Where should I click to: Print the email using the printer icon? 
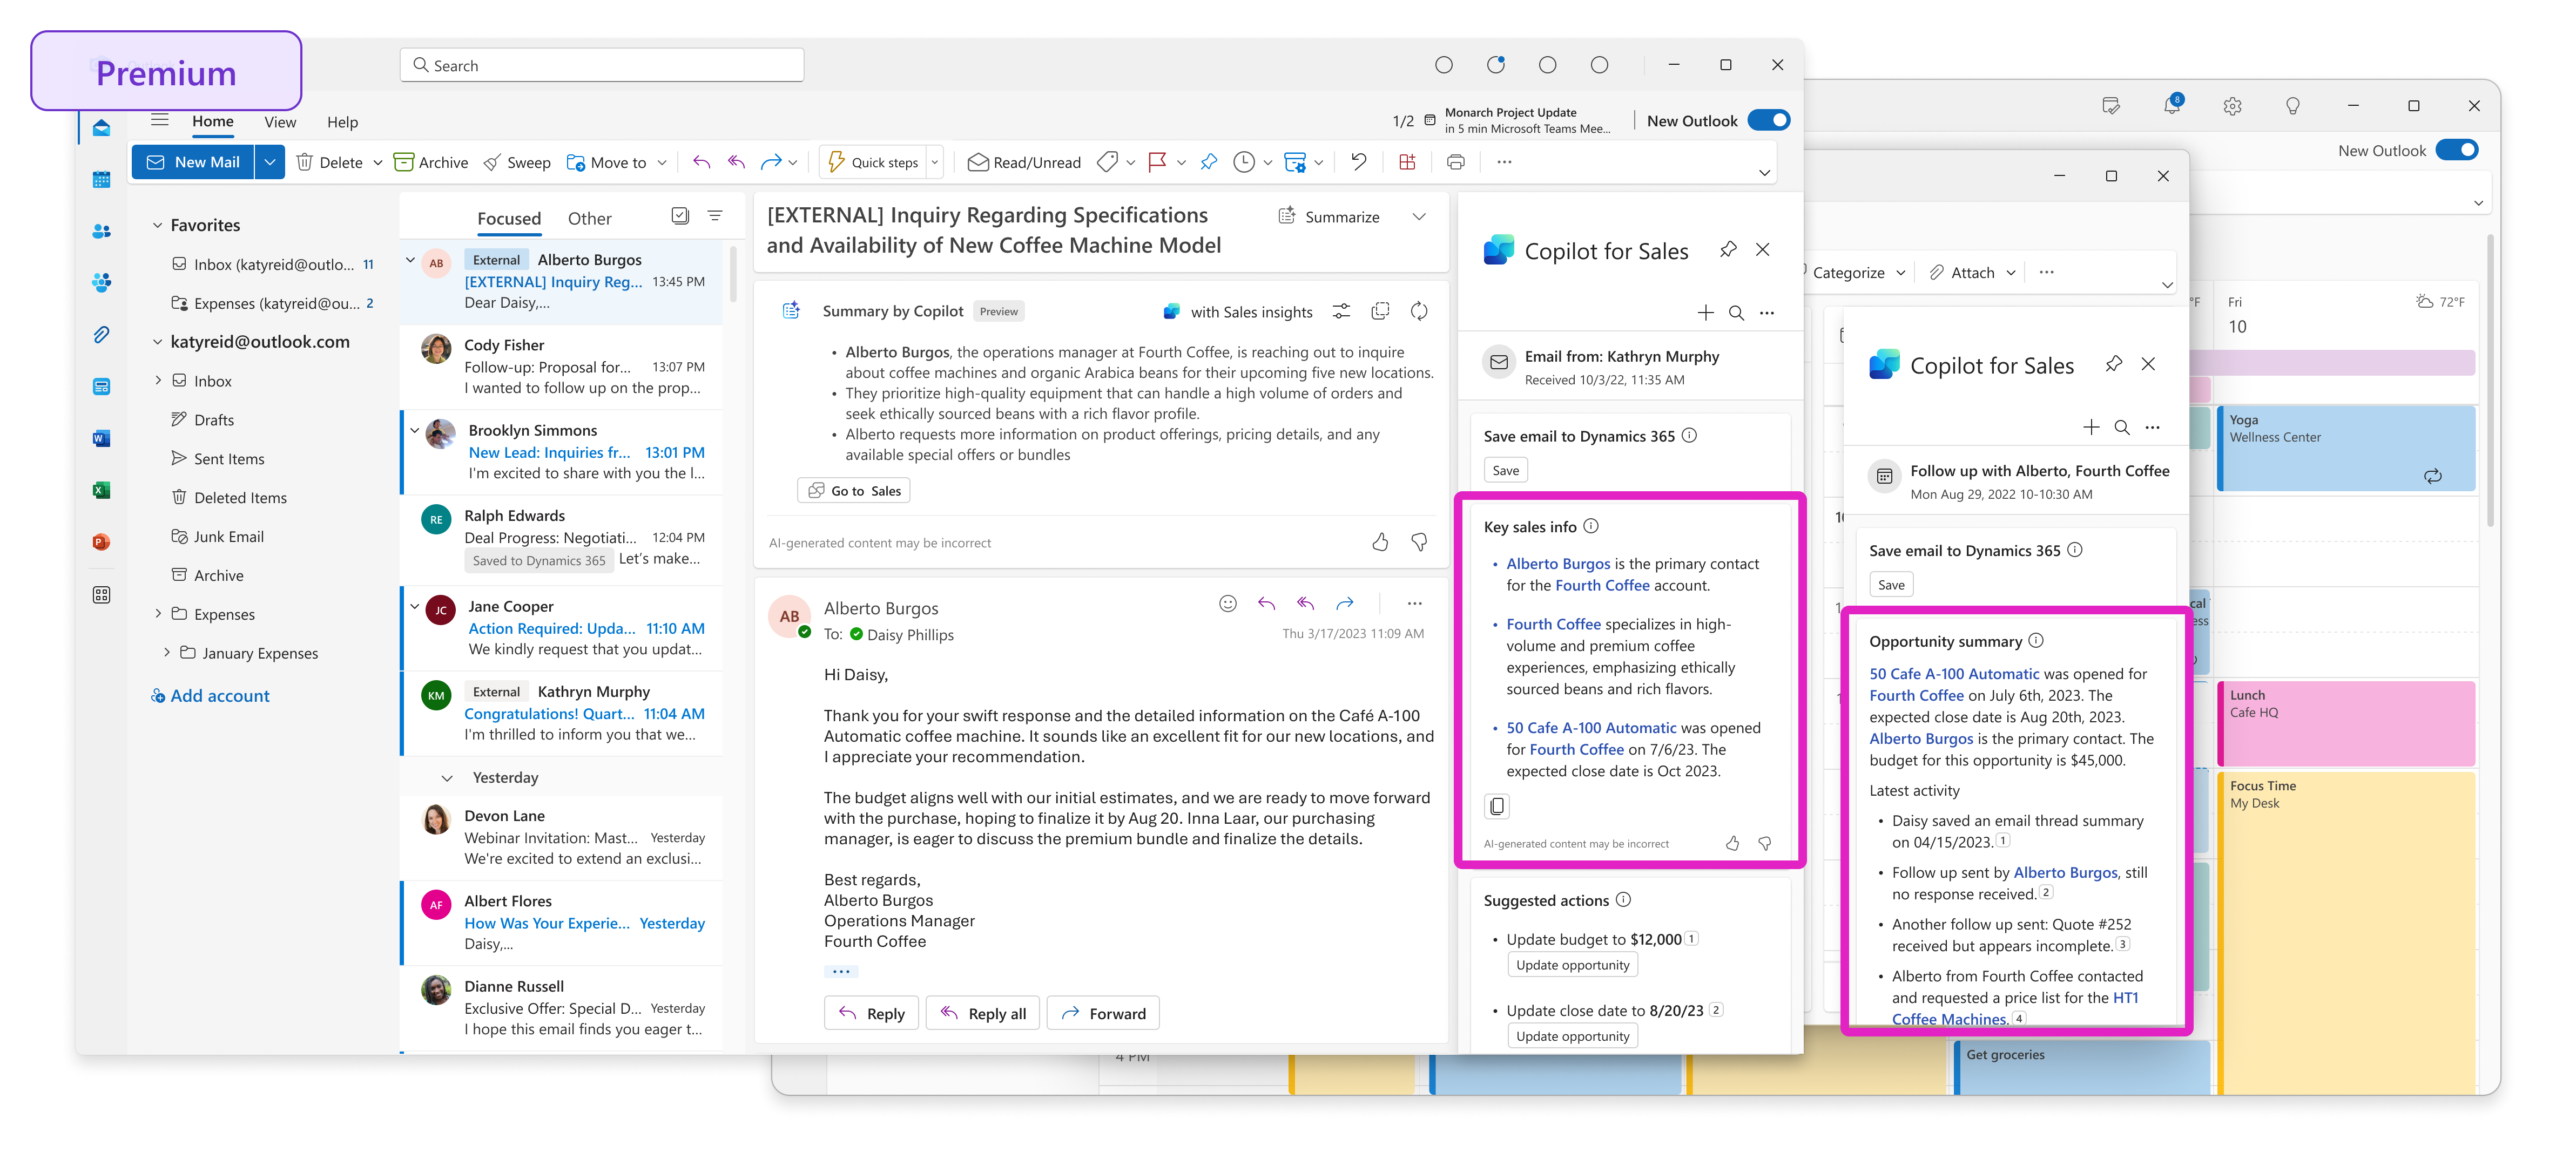coord(1456,161)
